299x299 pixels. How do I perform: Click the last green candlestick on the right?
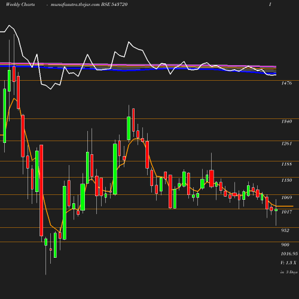tap(276, 210)
